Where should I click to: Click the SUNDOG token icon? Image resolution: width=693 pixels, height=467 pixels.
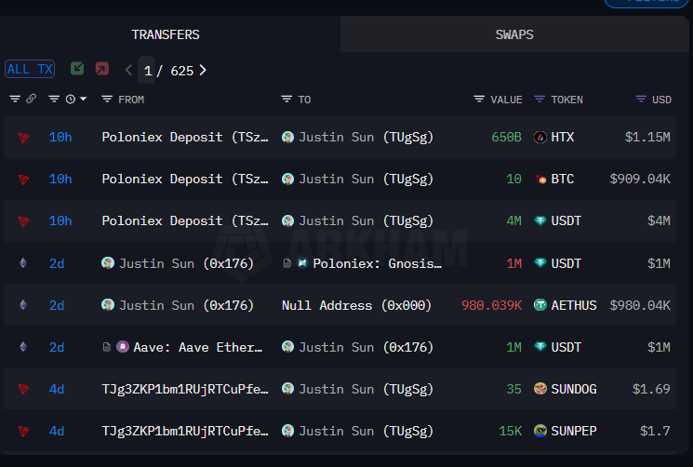click(x=540, y=389)
